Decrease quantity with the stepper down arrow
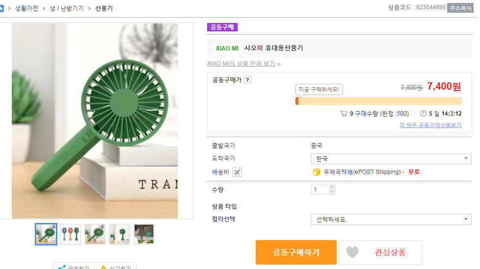This screenshot has height=269, width=480. [x=333, y=192]
